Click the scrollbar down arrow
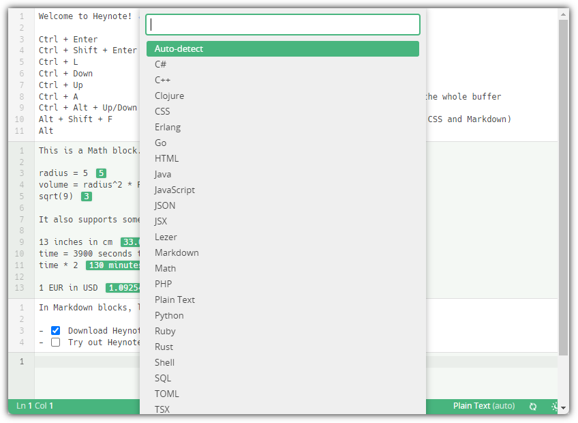578x423 pixels. 563,408
